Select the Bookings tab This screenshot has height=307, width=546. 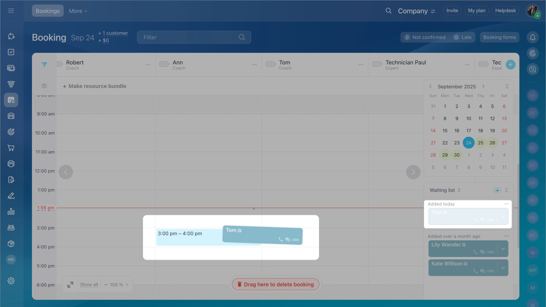[x=48, y=11]
